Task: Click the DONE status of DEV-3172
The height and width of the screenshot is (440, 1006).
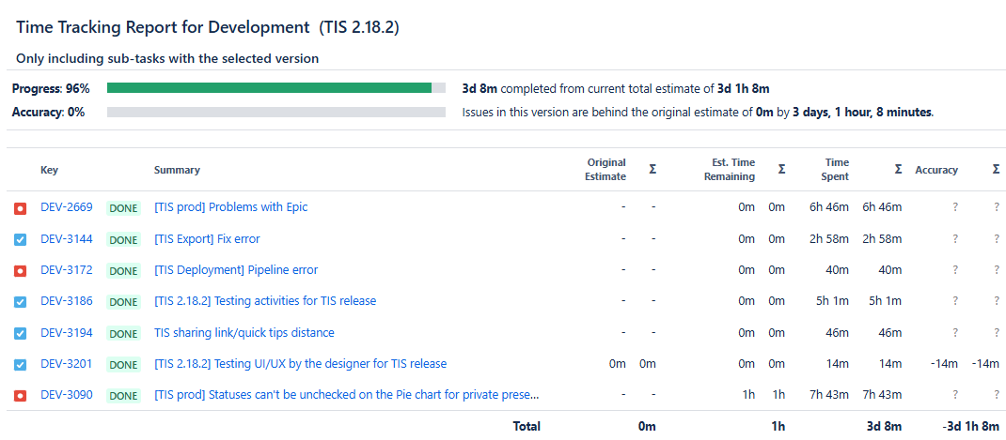Action: (x=123, y=271)
